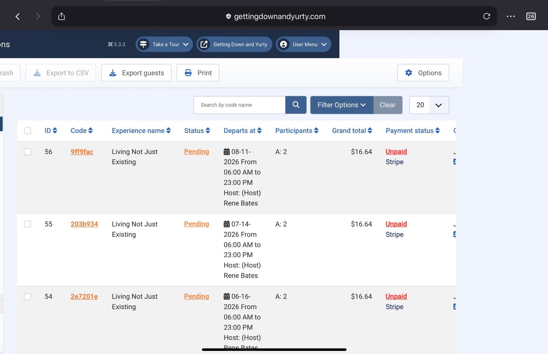Open the browser tabs counter showing 26
This screenshot has width=548, height=354.
531,16
